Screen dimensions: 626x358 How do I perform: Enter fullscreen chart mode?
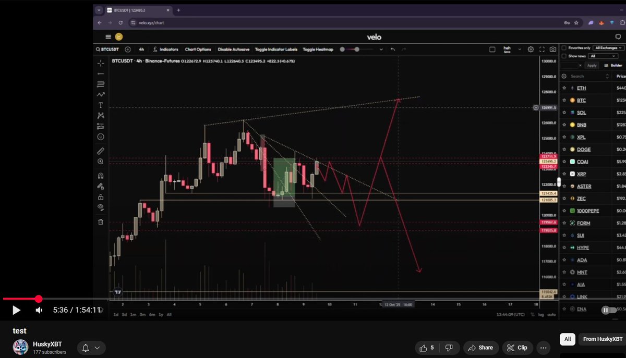[541, 50]
